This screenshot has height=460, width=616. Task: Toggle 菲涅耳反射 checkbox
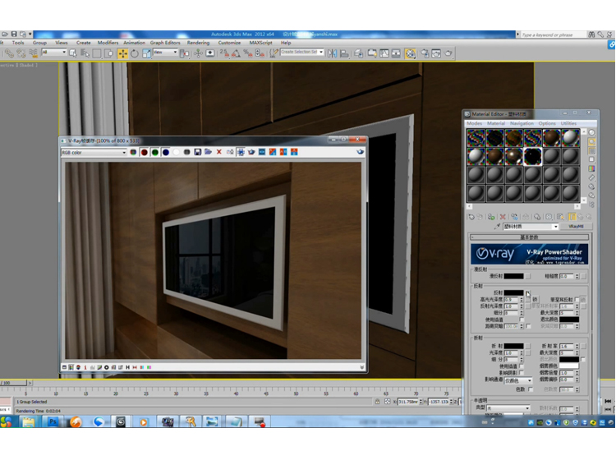click(x=577, y=300)
